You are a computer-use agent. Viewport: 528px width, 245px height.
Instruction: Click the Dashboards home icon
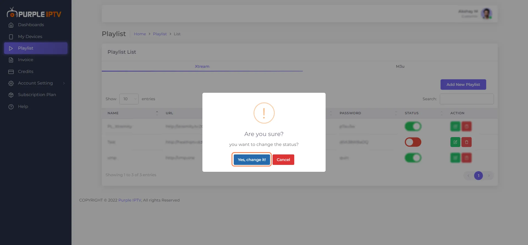pos(11,25)
